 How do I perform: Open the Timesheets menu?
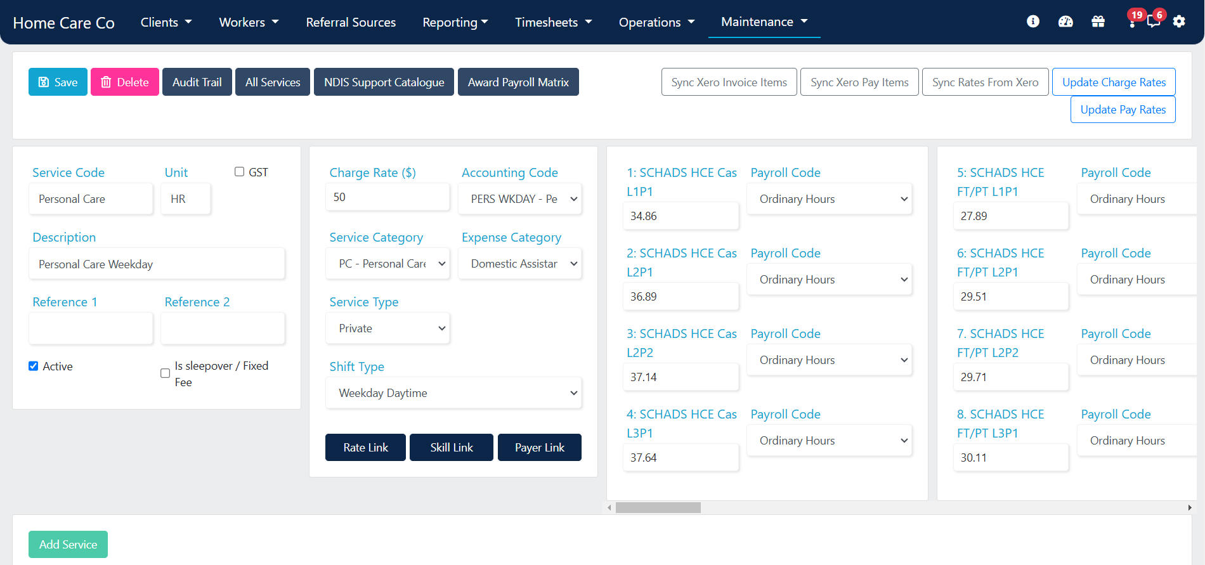[553, 22]
